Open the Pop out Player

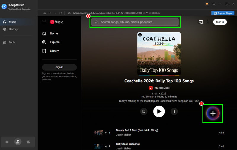coord(223,13)
